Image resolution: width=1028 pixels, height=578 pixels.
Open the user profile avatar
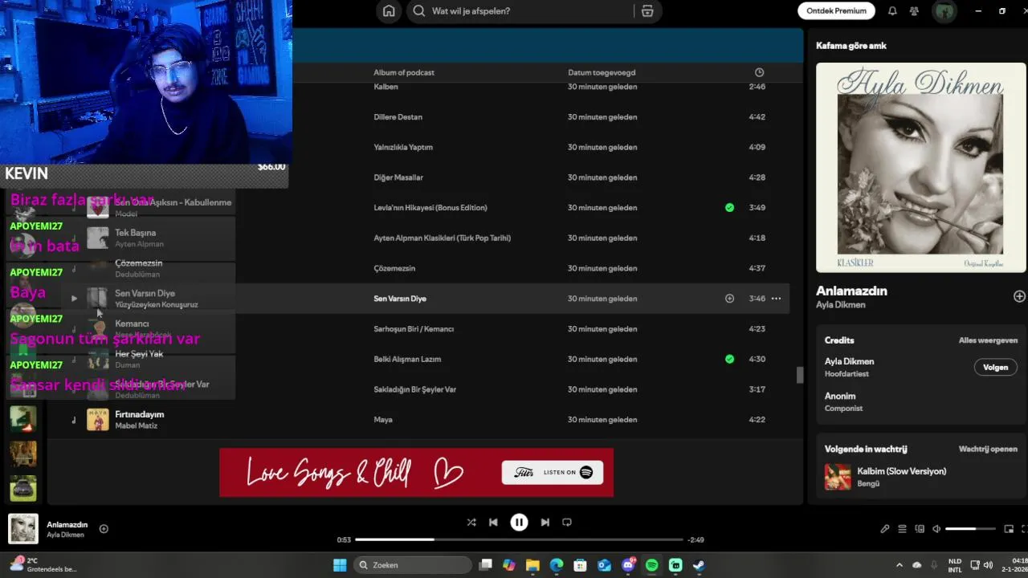click(944, 11)
